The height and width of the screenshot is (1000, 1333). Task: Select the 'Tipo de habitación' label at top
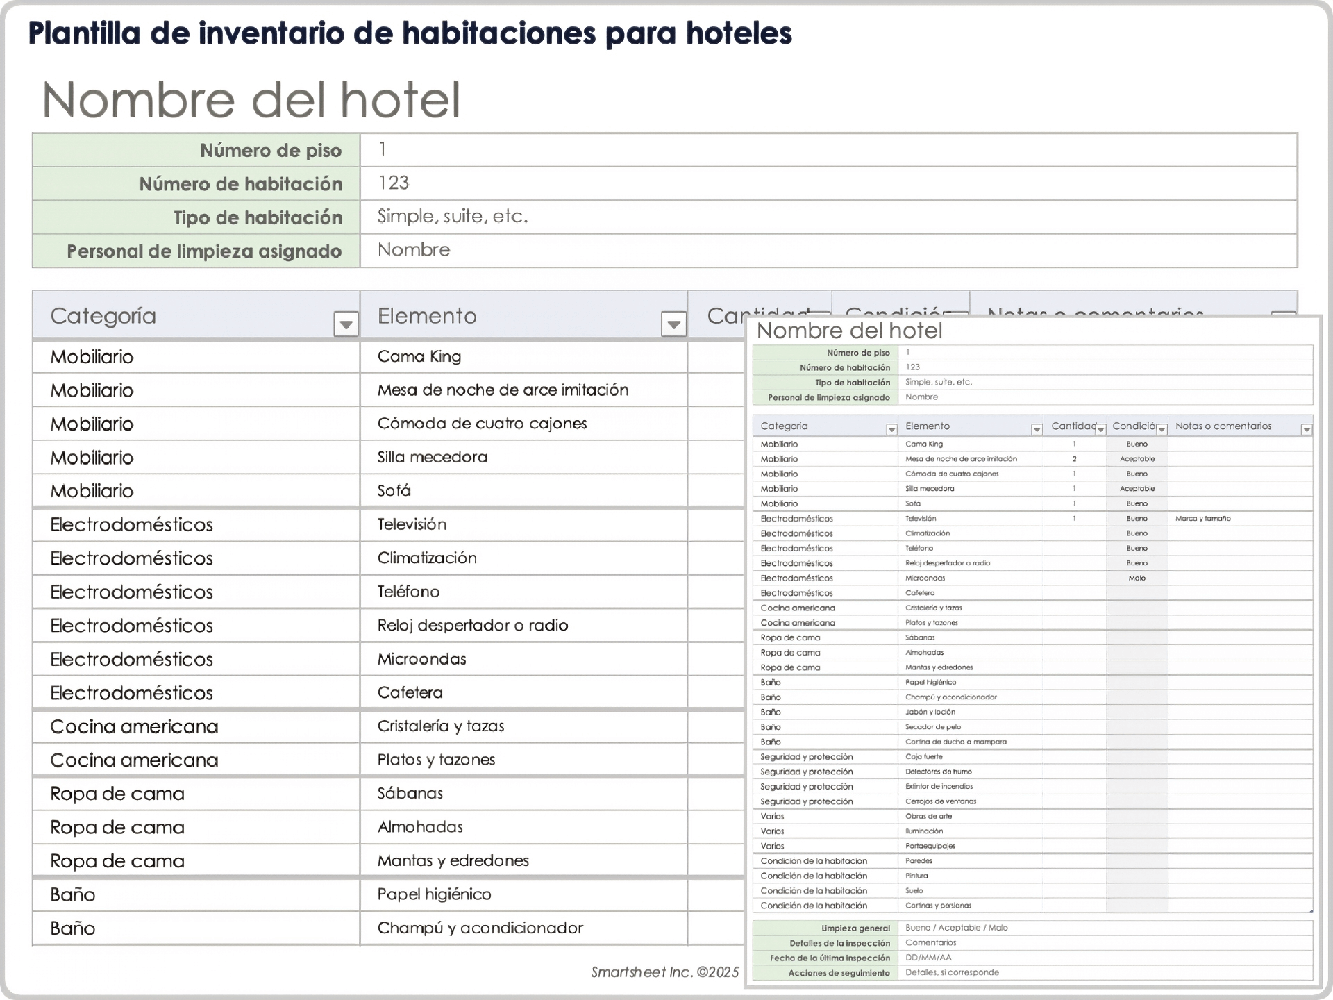pyautogui.click(x=258, y=218)
